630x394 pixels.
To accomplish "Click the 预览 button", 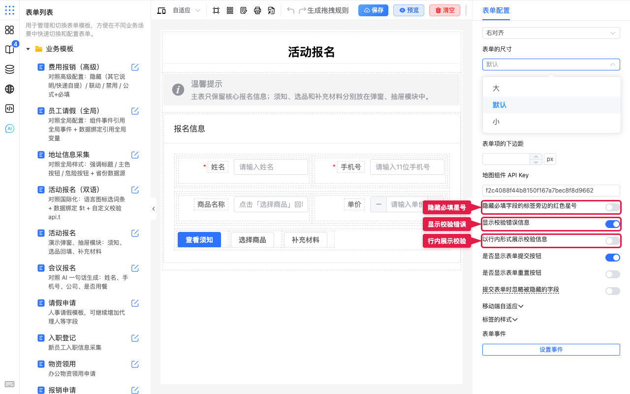I will click(x=409, y=10).
